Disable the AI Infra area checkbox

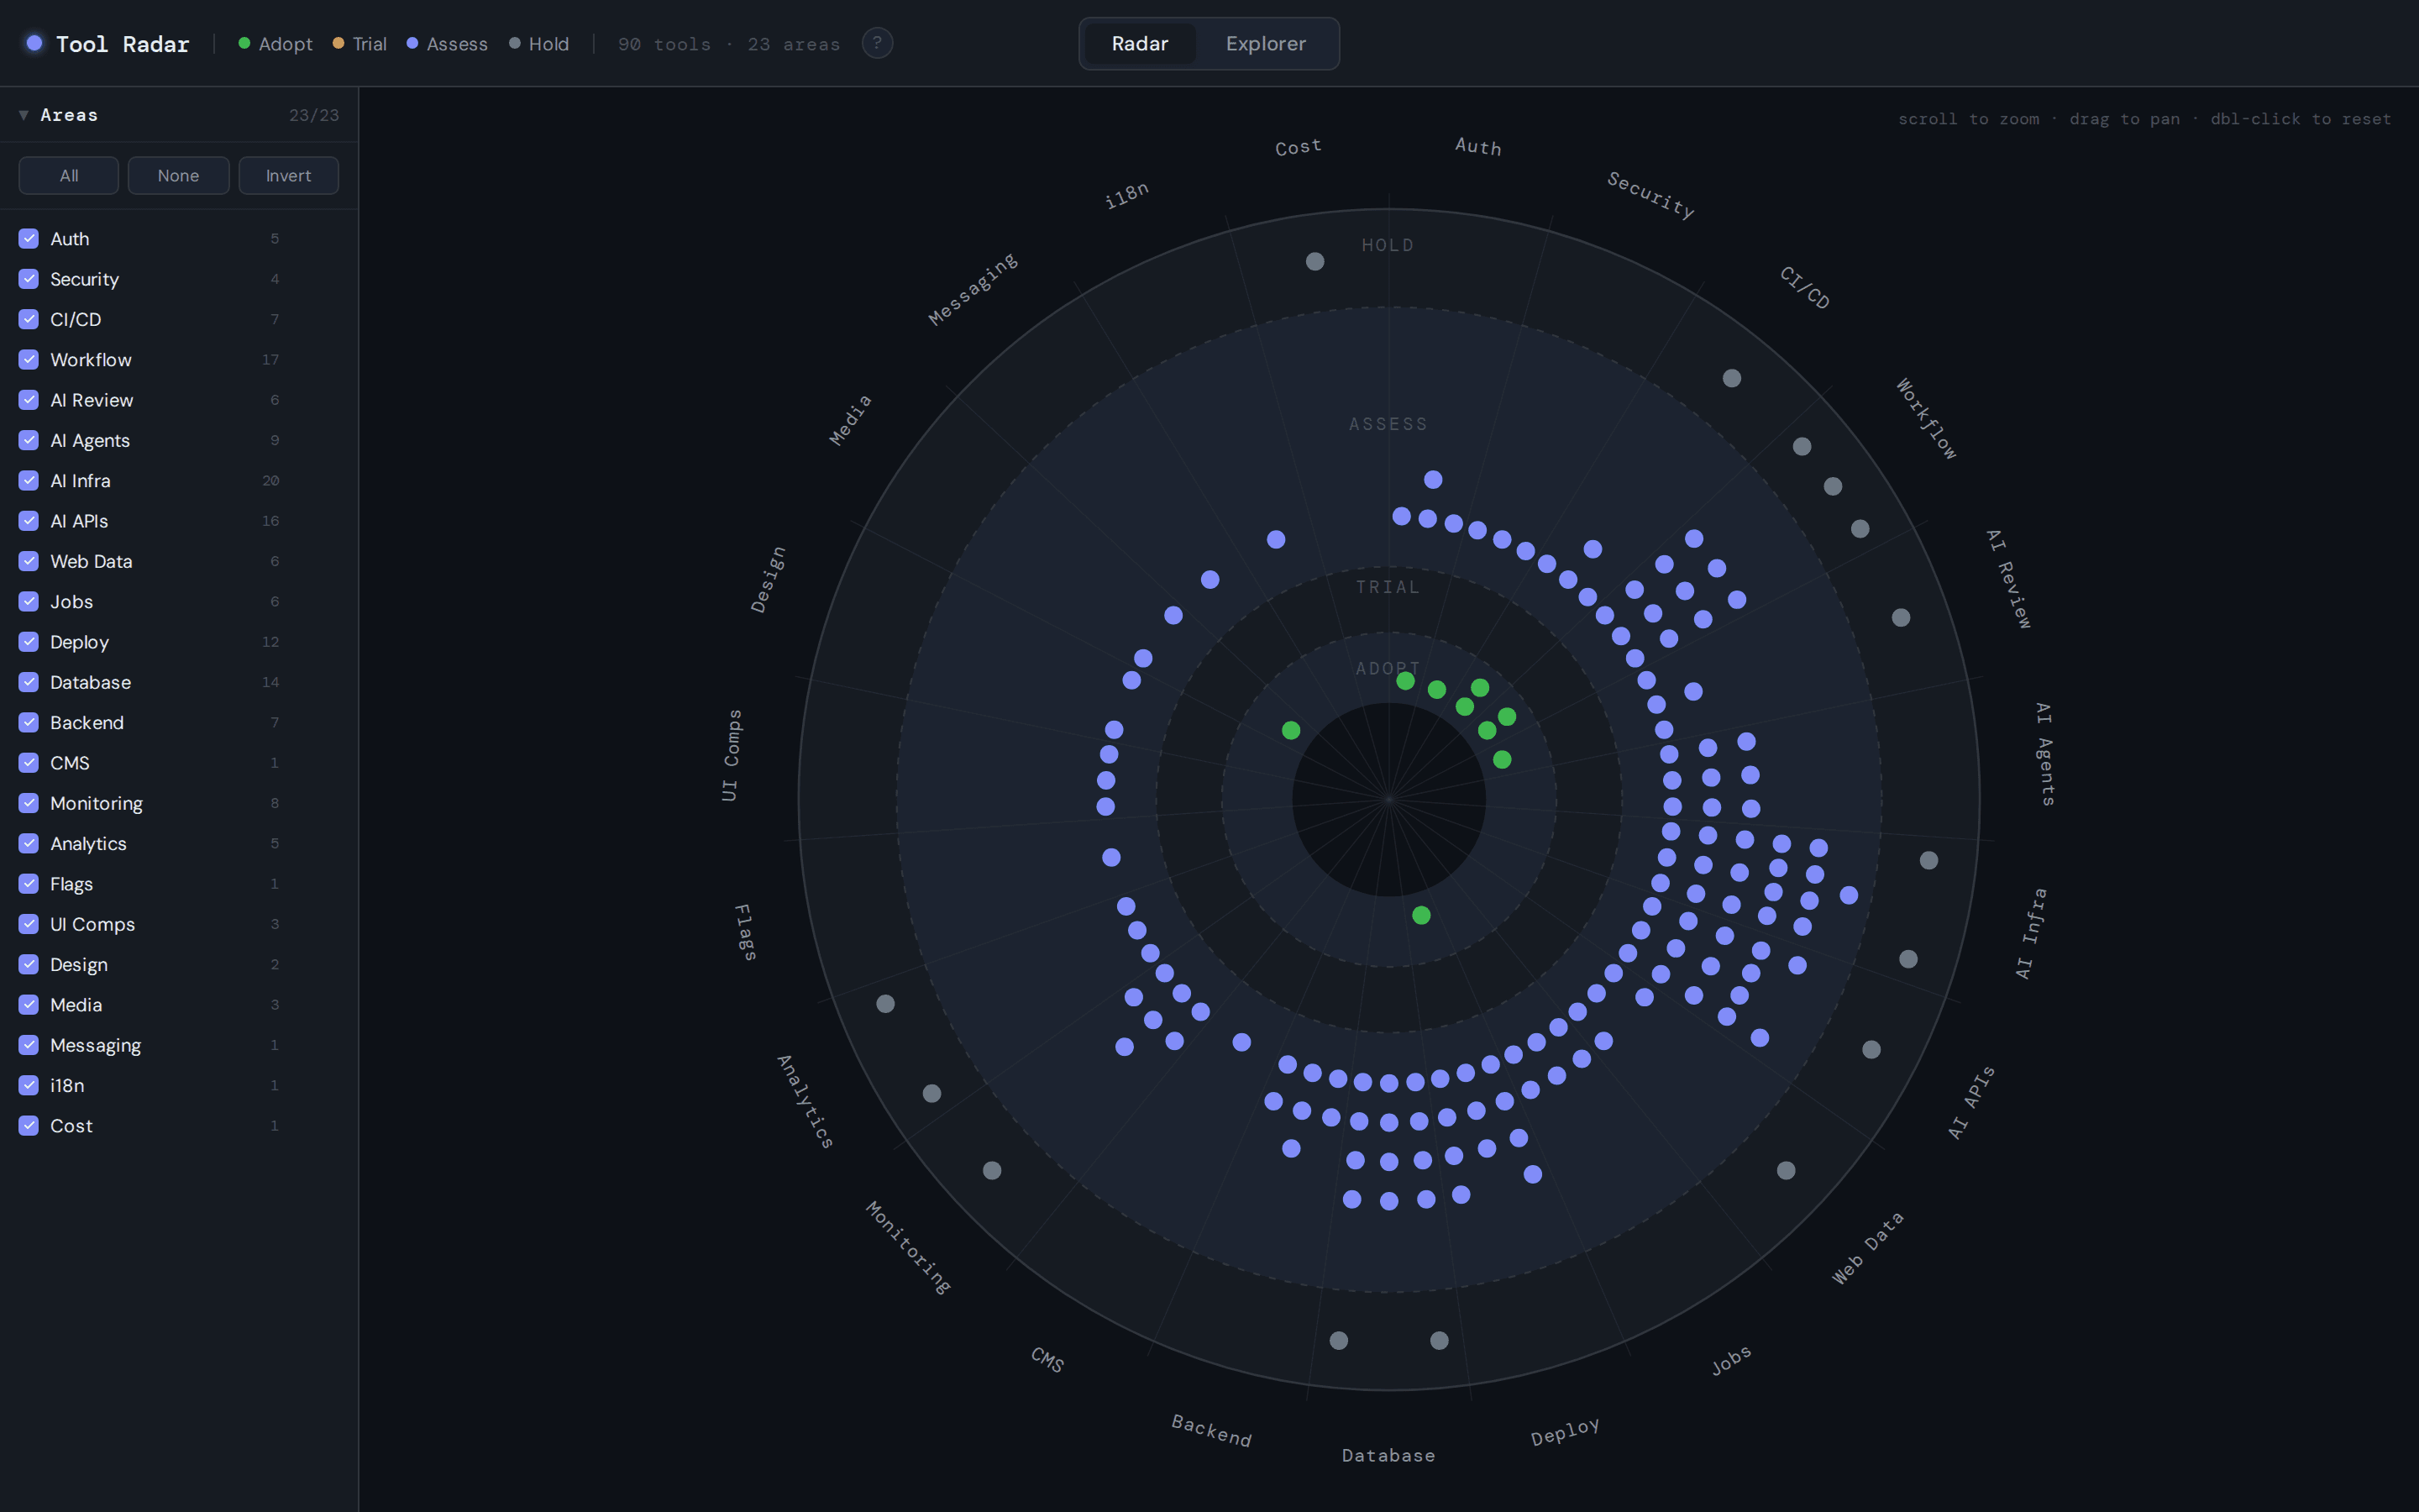pos(29,481)
